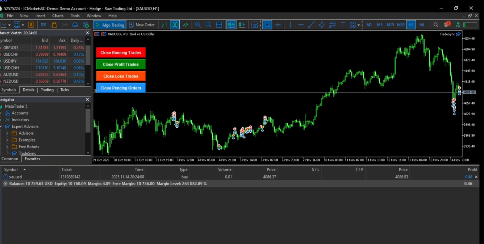Viewport: 484px width, 244px height.
Task: Switch to H4 timeframe
Action: 422,25
